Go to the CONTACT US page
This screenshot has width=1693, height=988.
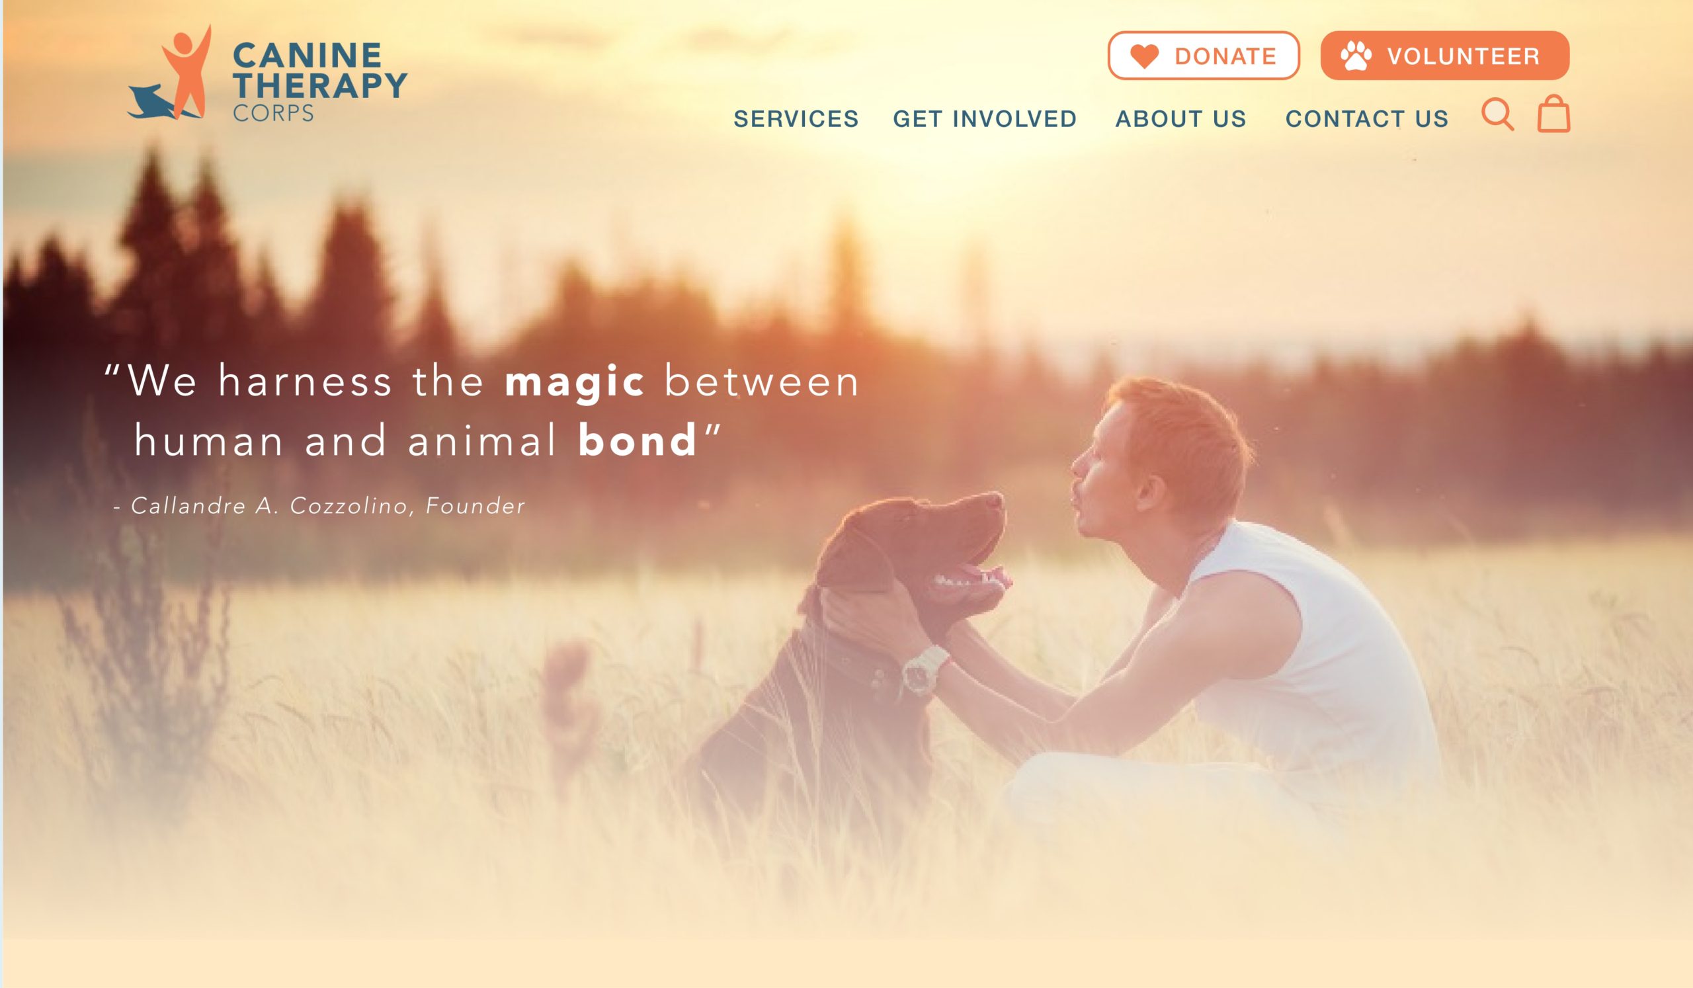[x=1367, y=119]
